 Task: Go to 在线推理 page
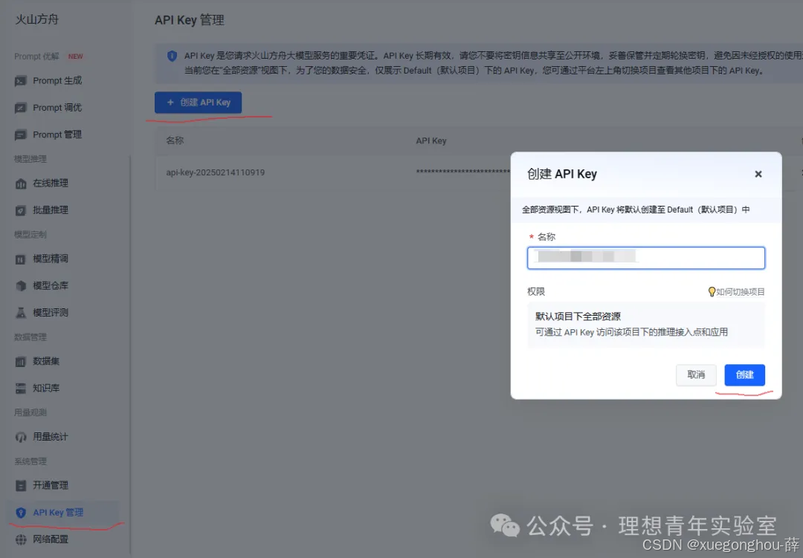click(x=51, y=184)
